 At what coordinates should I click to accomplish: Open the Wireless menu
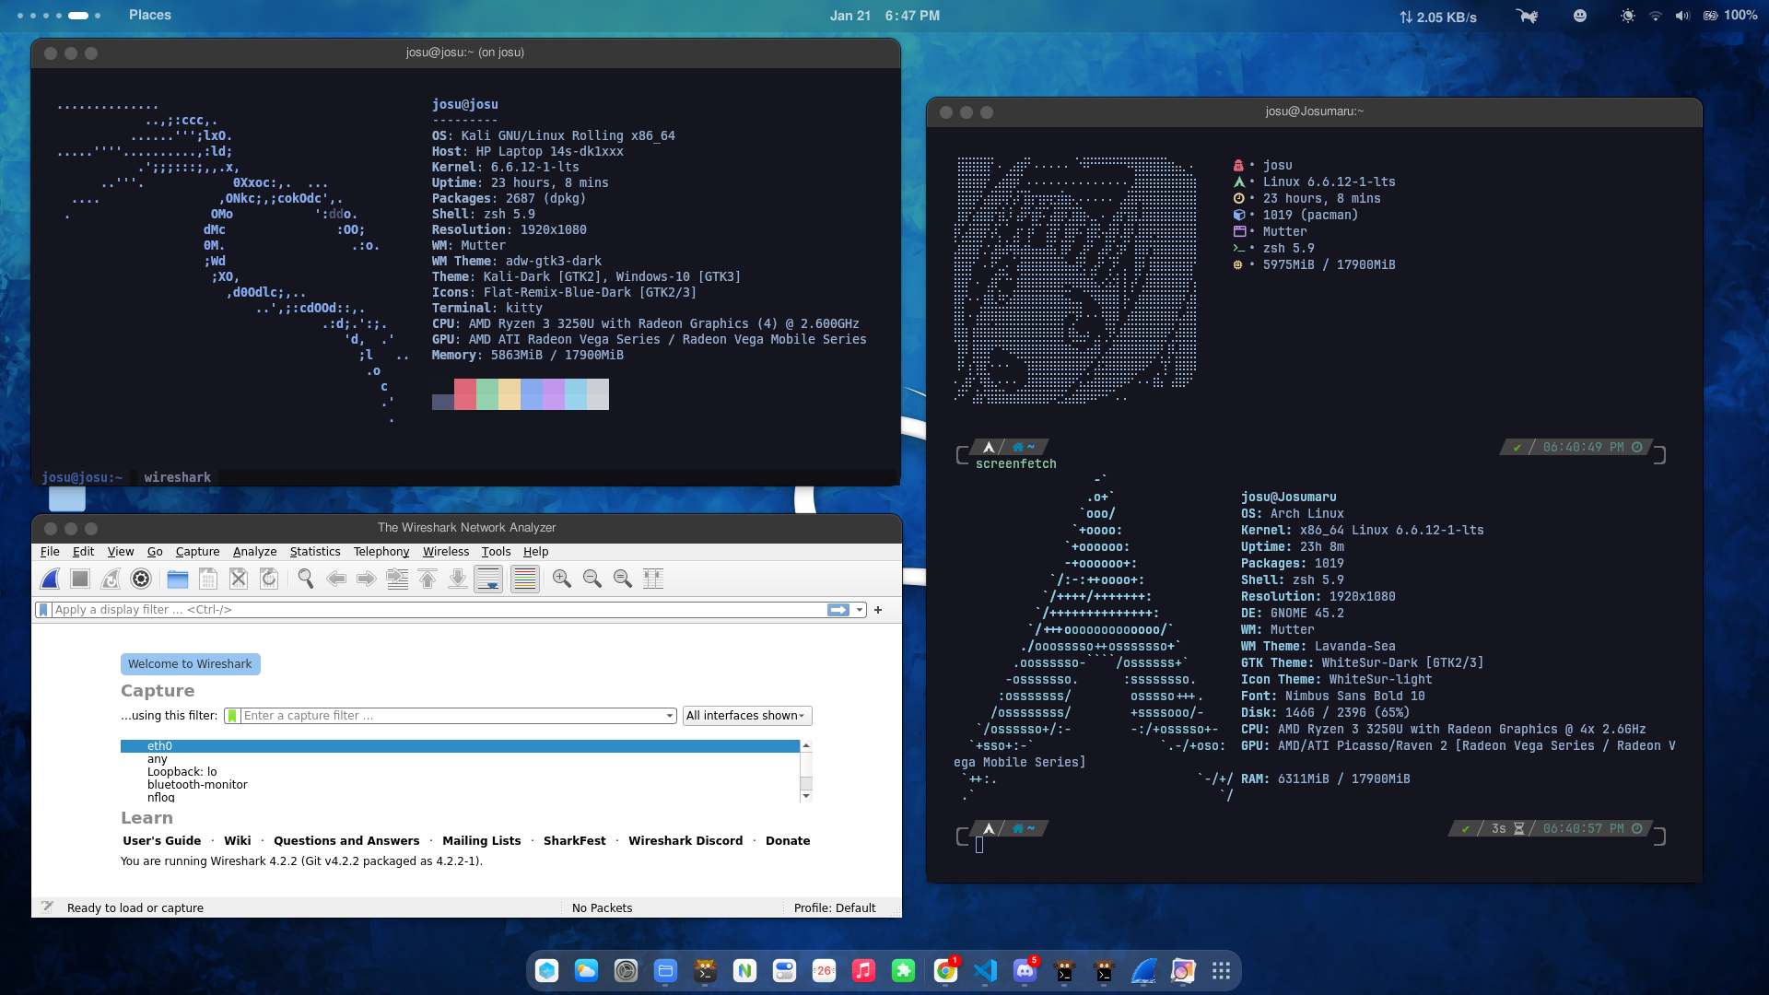446,552
